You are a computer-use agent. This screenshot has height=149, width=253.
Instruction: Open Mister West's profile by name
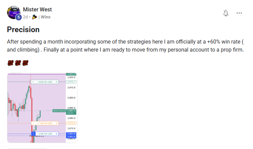click(37, 10)
